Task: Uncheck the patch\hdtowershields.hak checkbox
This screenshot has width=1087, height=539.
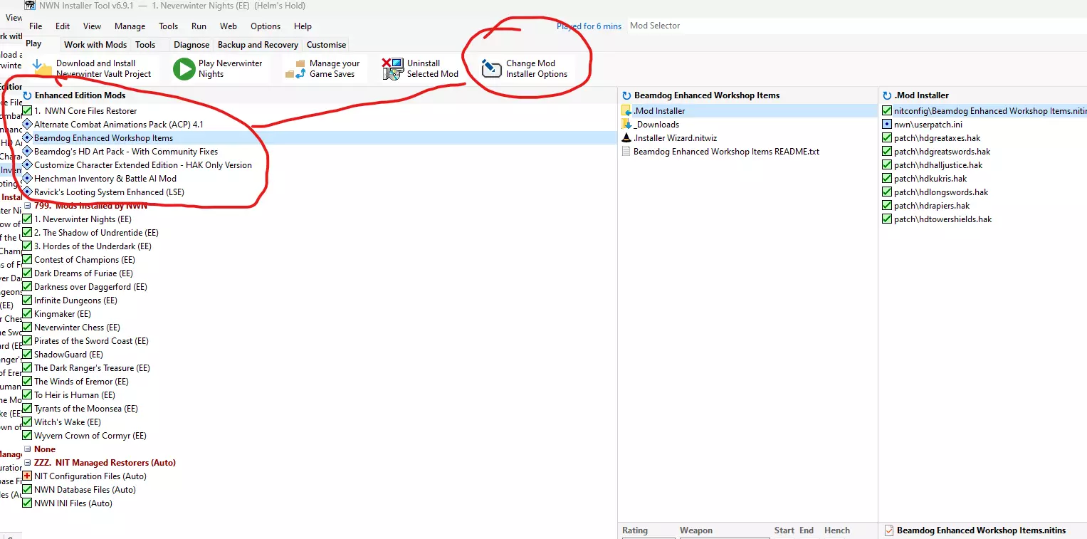Action: 887,219
